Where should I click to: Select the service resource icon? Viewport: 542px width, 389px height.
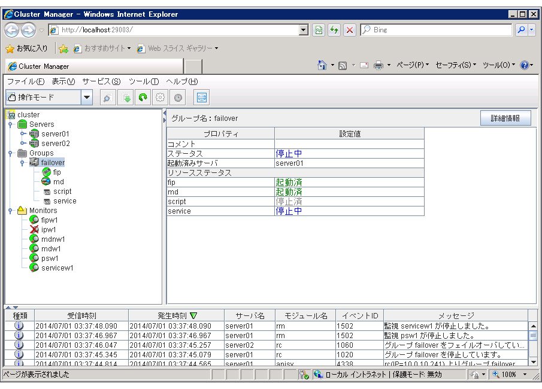click(x=47, y=202)
